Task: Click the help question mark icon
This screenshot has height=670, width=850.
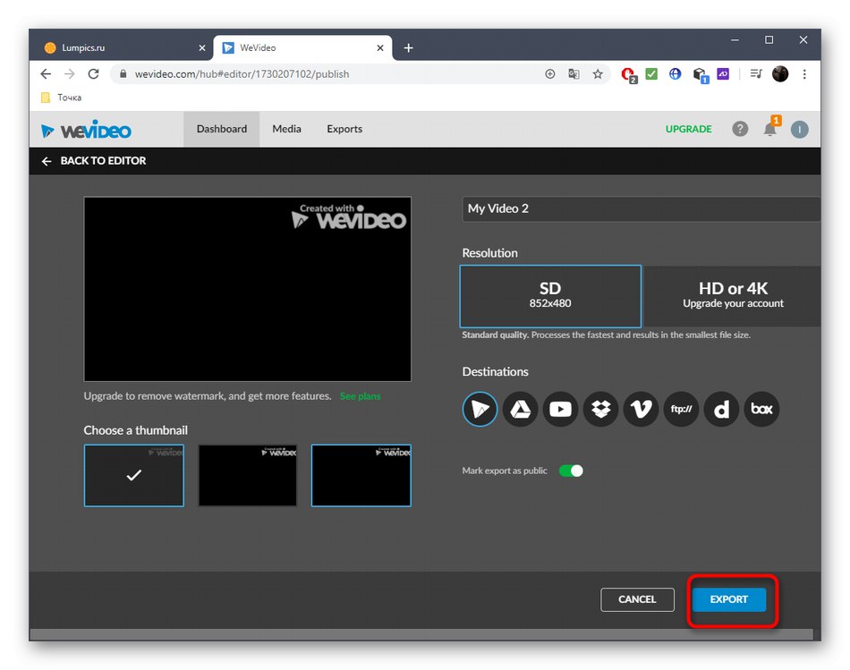Action: [x=740, y=129]
